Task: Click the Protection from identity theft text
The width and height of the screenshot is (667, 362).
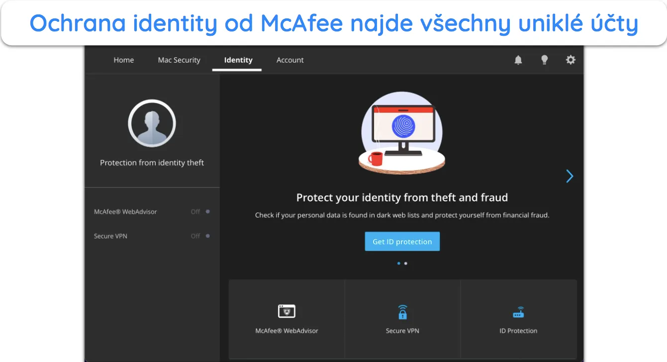Action: [152, 163]
